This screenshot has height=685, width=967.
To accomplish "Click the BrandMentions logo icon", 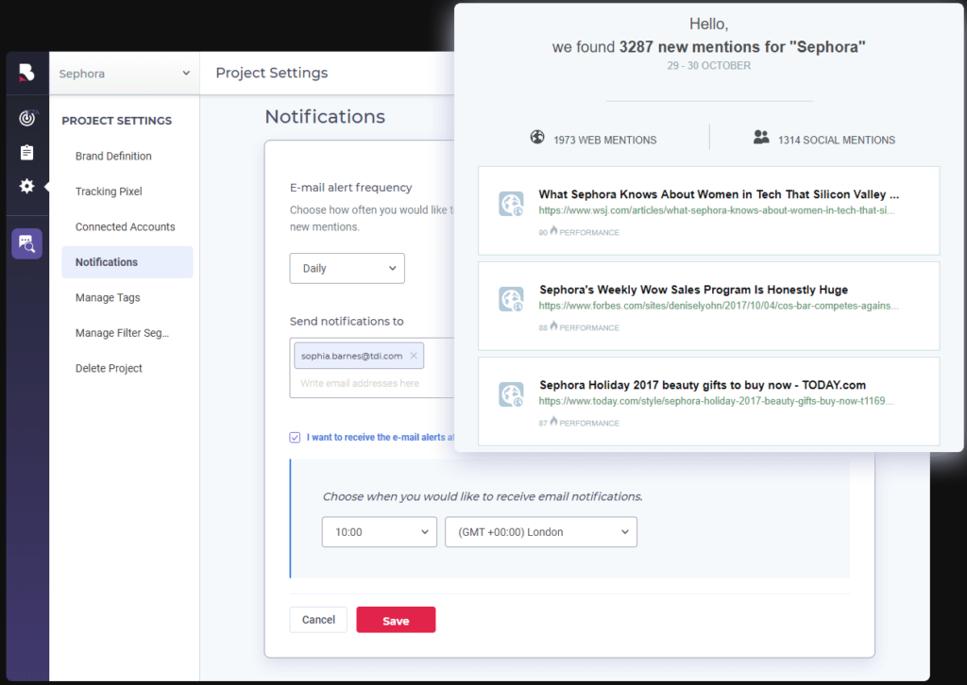I will (x=26, y=73).
